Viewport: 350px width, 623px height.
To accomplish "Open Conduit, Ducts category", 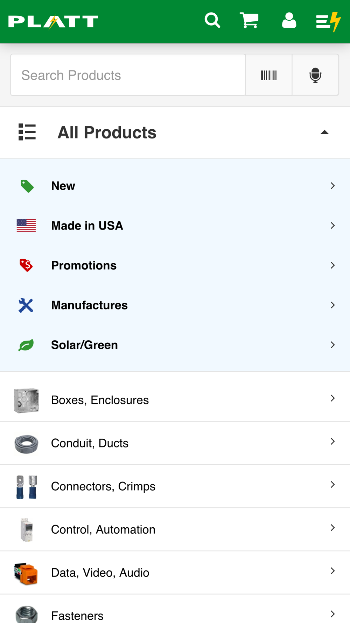I will click(x=175, y=443).
